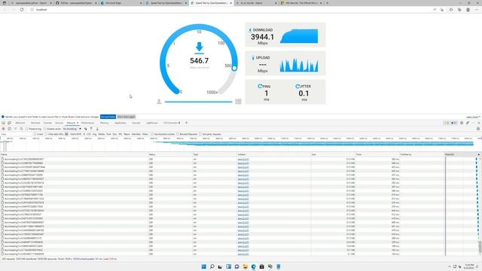The height and width of the screenshot is (271, 482).
Task: Click the UPLOAD result graph
Action: click(x=299, y=65)
